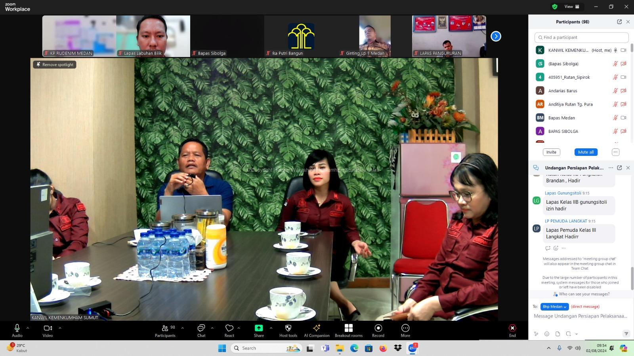
Task: Click the Record meeting icon
Action: (378, 328)
